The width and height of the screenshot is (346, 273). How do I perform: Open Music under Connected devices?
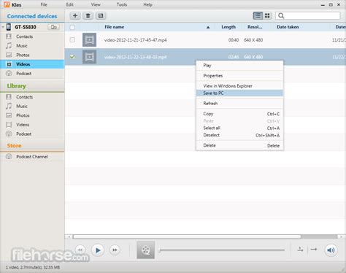22,46
